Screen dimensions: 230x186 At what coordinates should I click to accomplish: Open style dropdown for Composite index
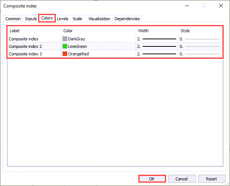(x=200, y=39)
